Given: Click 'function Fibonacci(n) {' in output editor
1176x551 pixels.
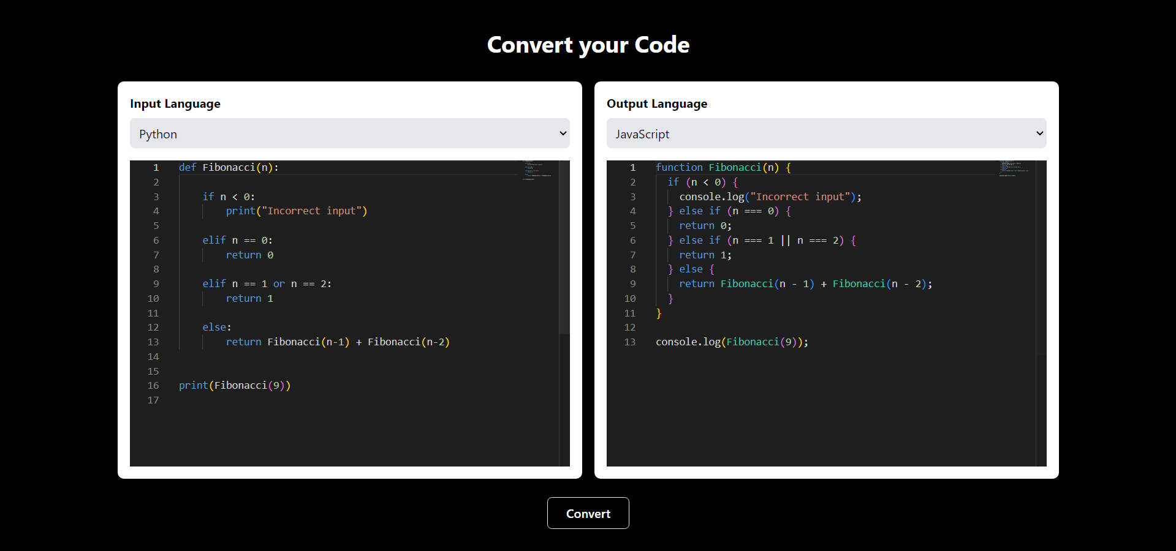Looking at the screenshot, I should click(723, 168).
